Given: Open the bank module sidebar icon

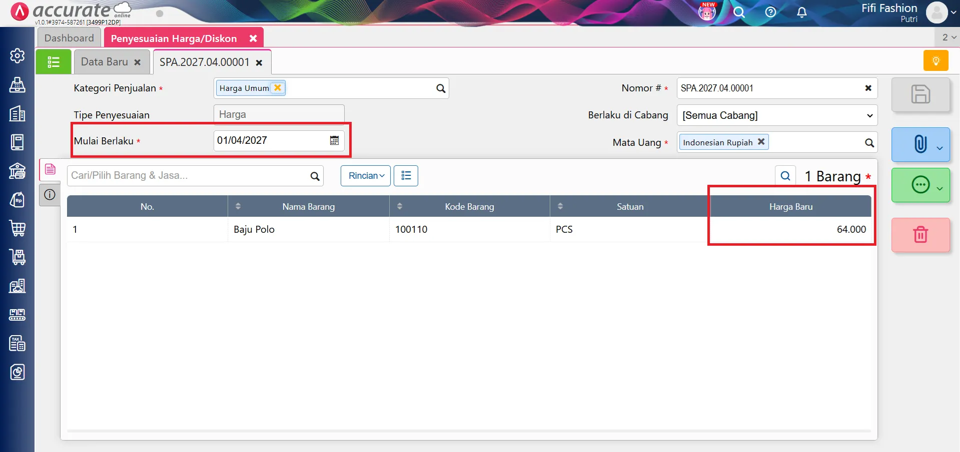Looking at the screenshot, I should [x=18, y=171].
